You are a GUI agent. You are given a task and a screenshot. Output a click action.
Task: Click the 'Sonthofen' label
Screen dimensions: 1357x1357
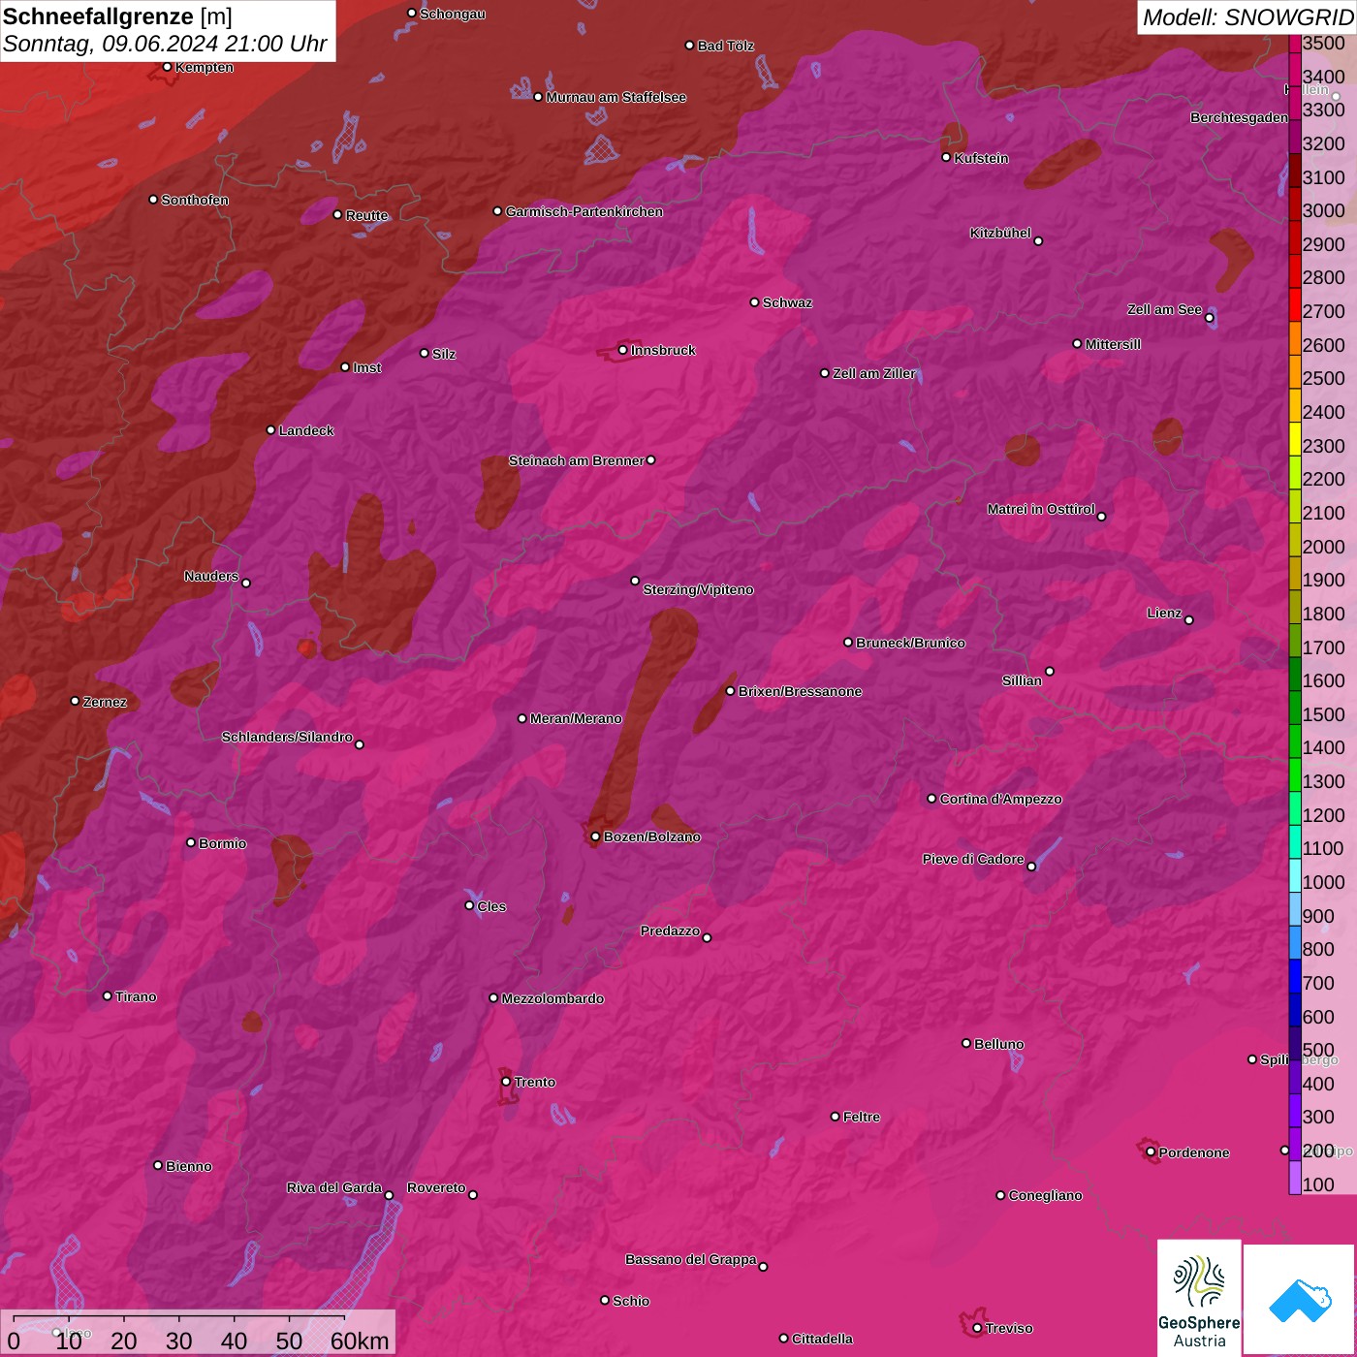195,200
